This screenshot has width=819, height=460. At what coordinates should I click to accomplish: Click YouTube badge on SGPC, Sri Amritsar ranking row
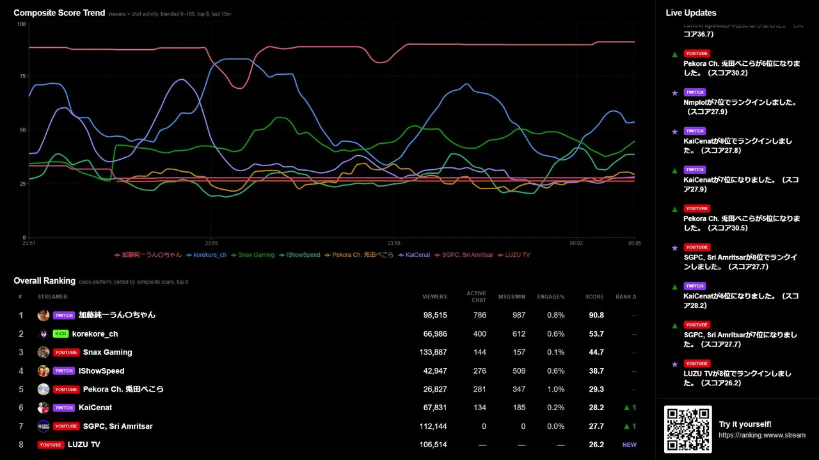pos(66,426)
